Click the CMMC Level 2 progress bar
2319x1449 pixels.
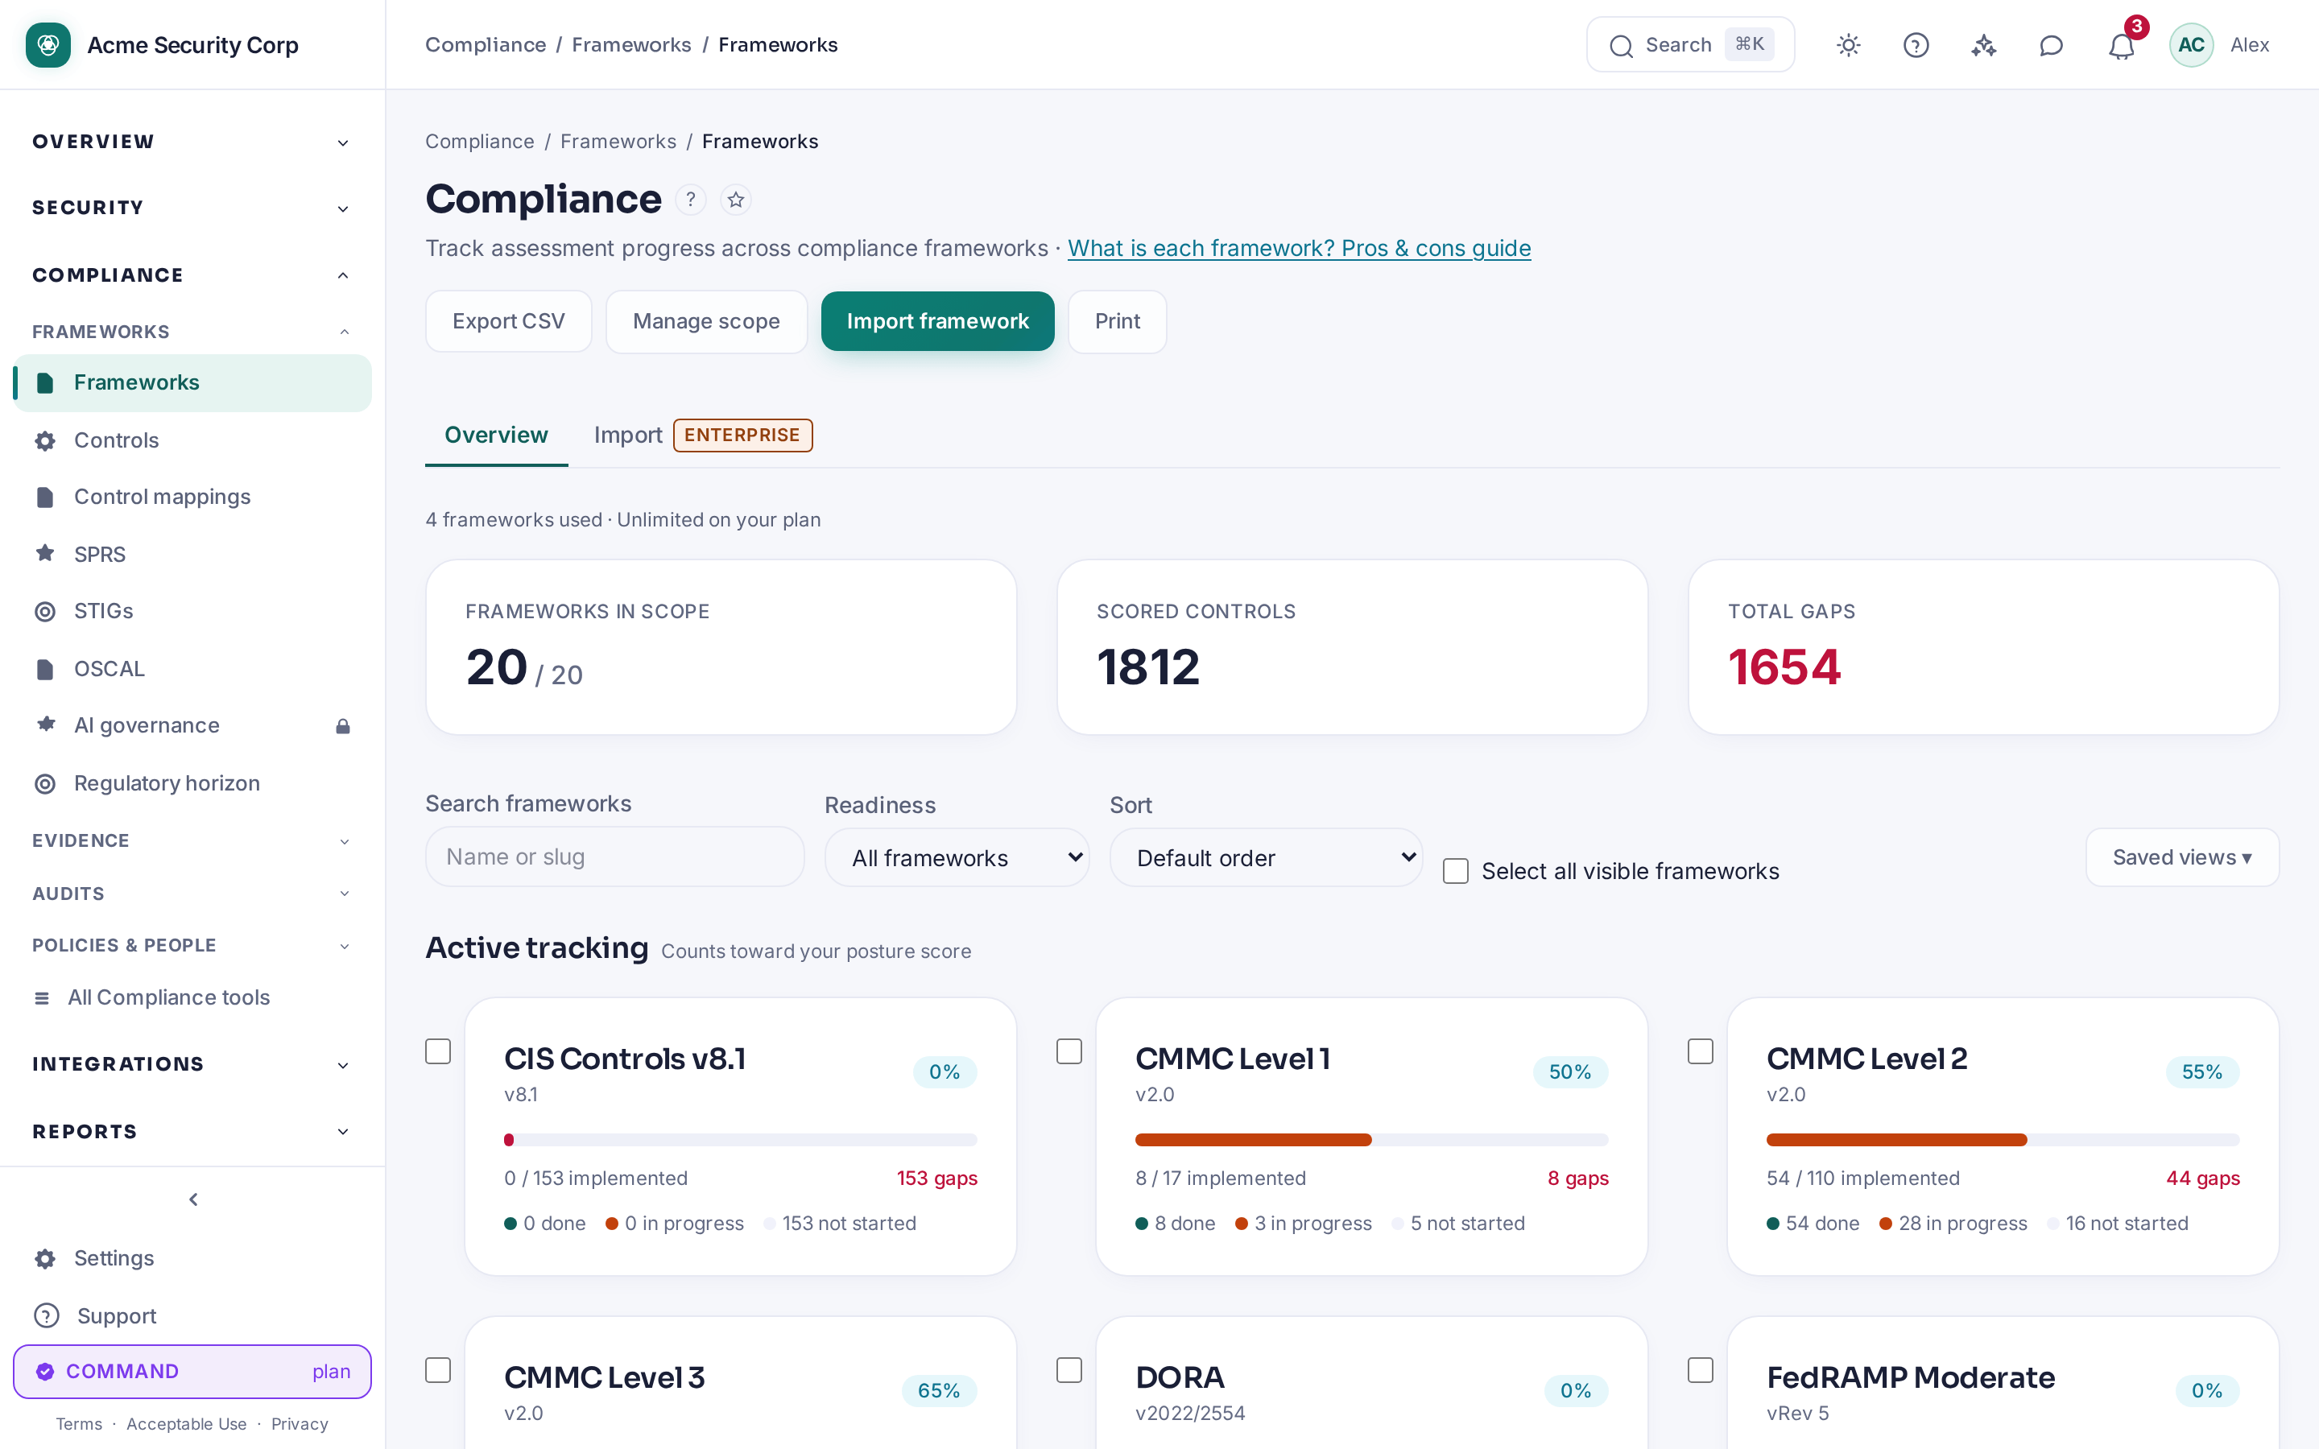tap(2003, 1139)
